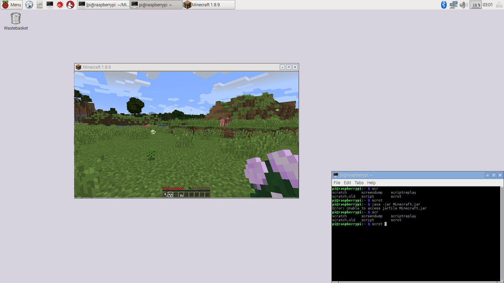Click the CPU usage monitor in panel
The width and height of the screenshot is (504, 283).
pos(475,5)
